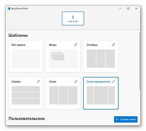
Task: Select the Нет макета layout card
Action: click(x=26, y=57)
